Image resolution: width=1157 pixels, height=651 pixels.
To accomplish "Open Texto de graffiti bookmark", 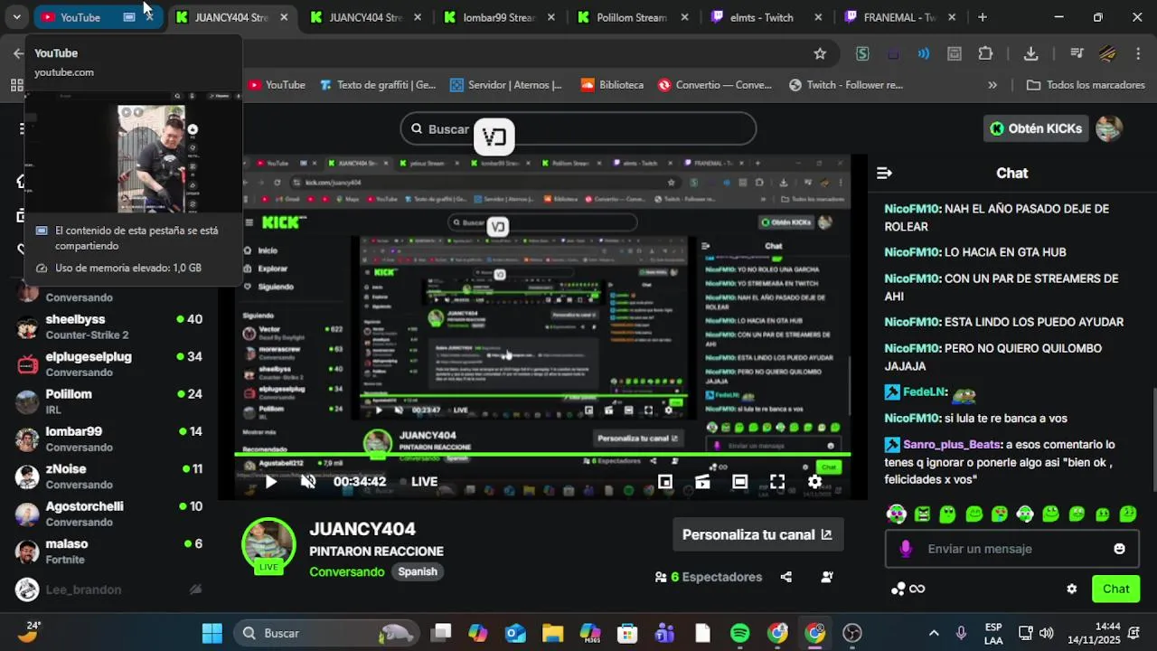I will pos(379,85).
